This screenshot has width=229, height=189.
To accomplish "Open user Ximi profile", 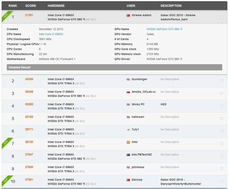I will click(x=135, y=142).
